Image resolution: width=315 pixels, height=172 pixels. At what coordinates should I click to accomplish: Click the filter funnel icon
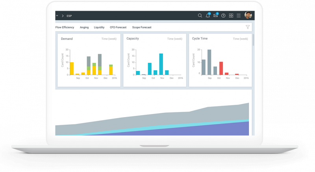click(248, 27)
